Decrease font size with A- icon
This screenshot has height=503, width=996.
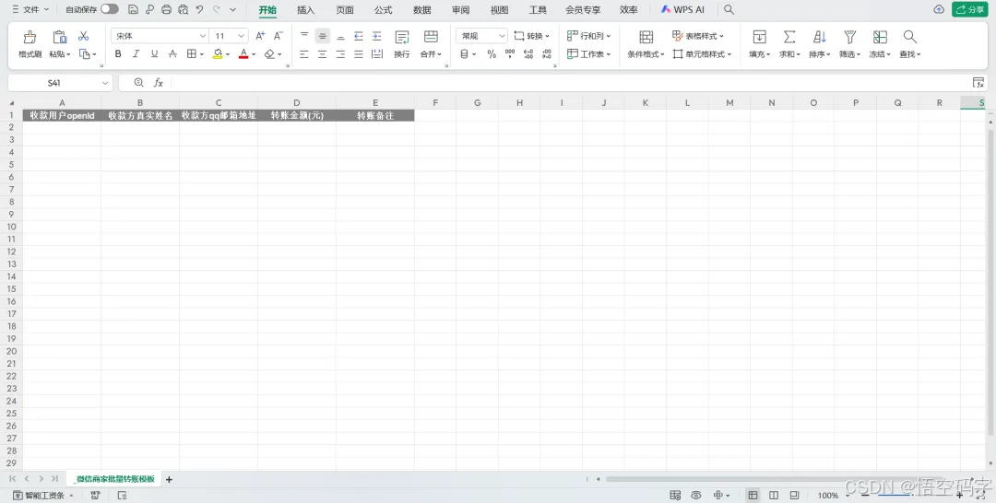[x=279, y=36]
